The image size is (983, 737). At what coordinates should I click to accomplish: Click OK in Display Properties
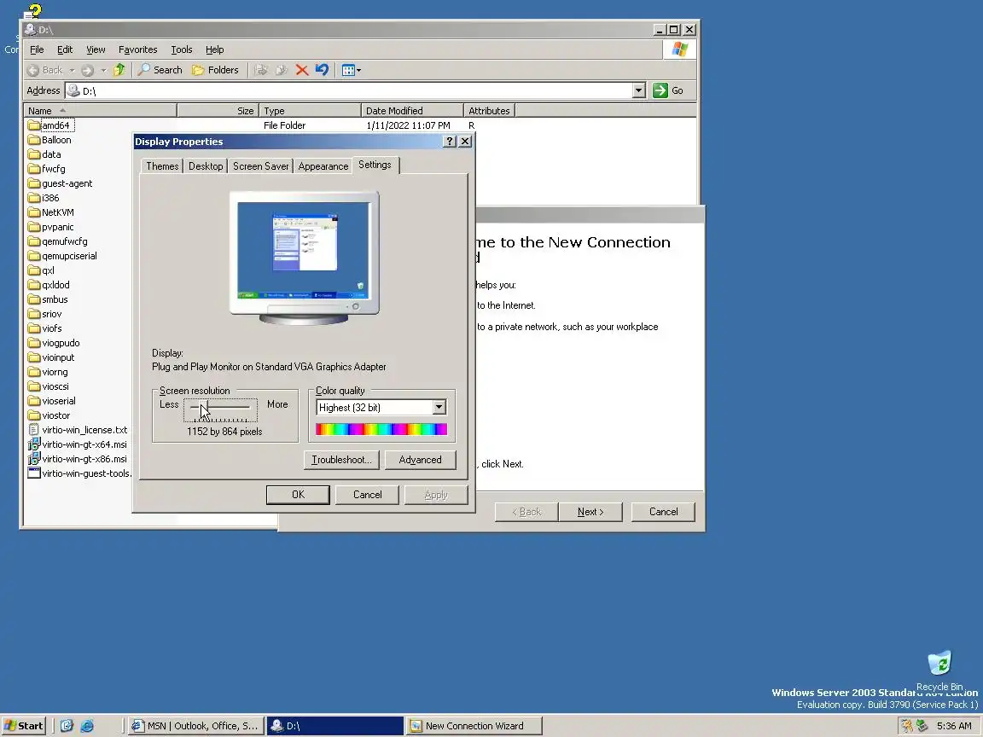pyautogui.click(x=298, y=495)
